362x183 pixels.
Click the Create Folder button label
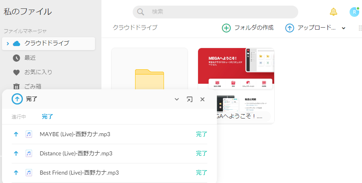(254, 28)
